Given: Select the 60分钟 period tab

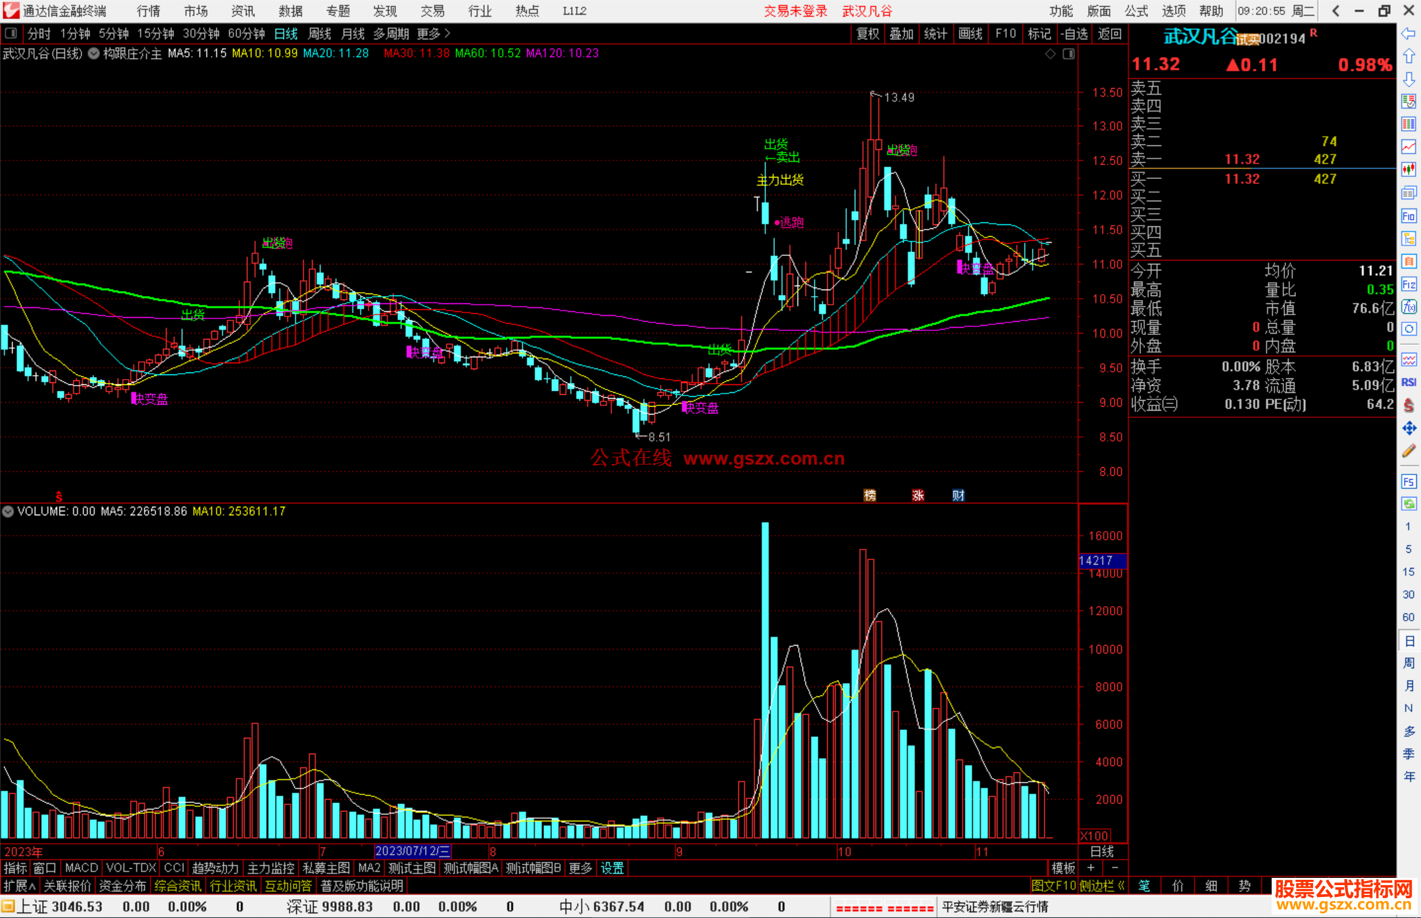Looking at the screenshot, I should (x=246, y=34).
